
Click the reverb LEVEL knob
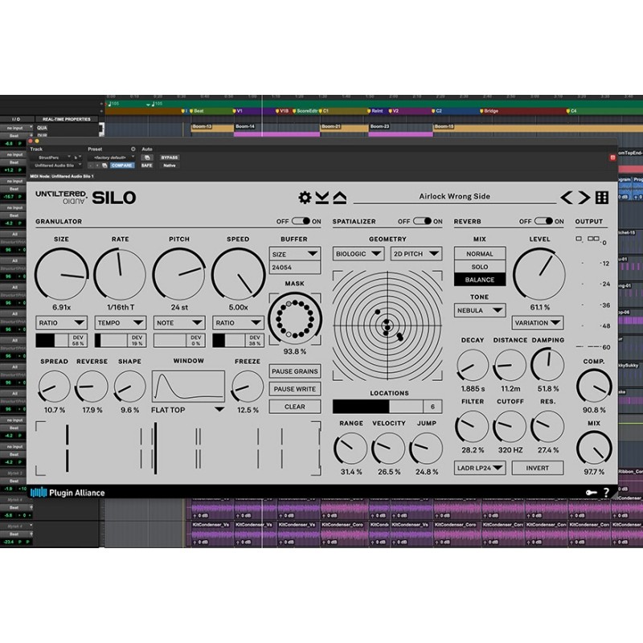[539, 273]
